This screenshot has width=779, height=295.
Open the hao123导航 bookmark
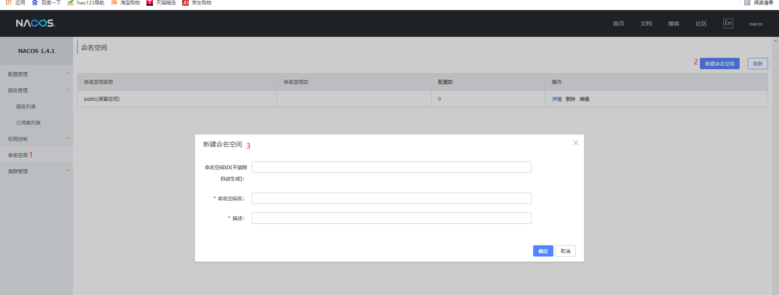coord(86,2)
